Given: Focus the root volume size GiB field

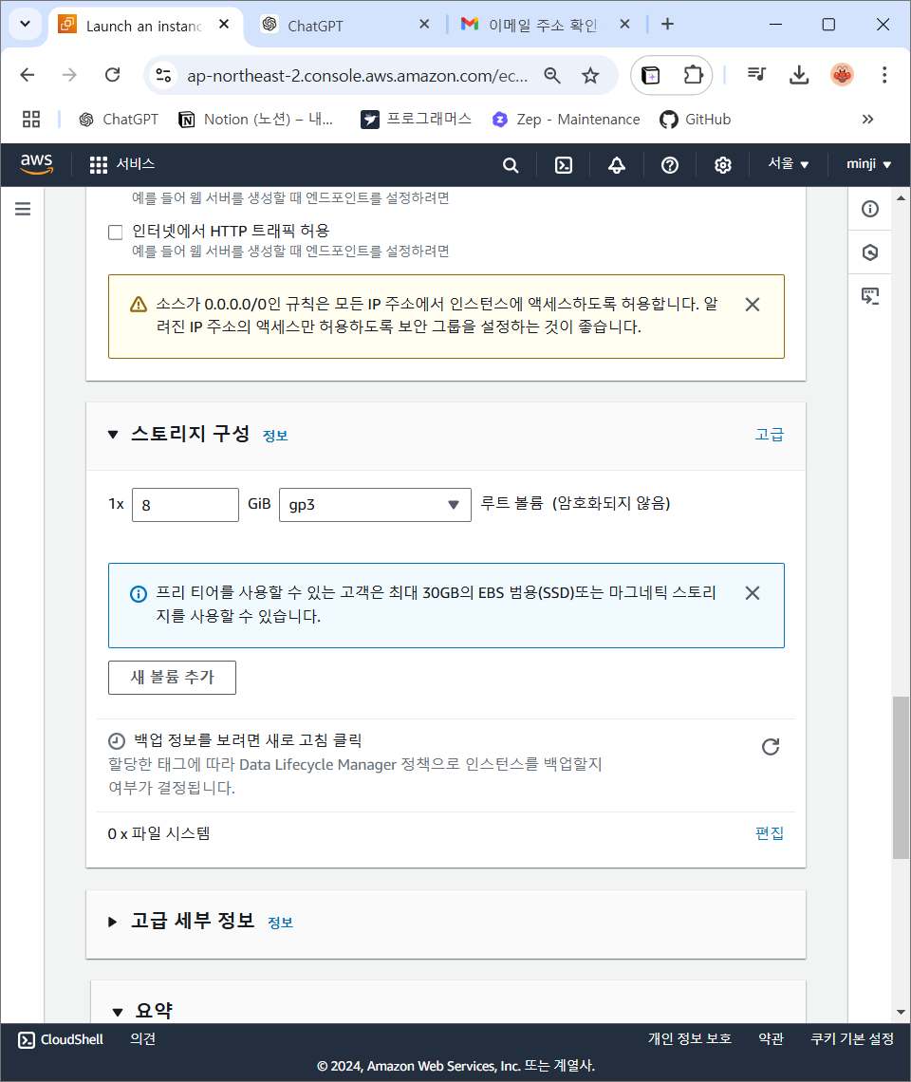Looking at the screenshot, I should coord(185,504).
